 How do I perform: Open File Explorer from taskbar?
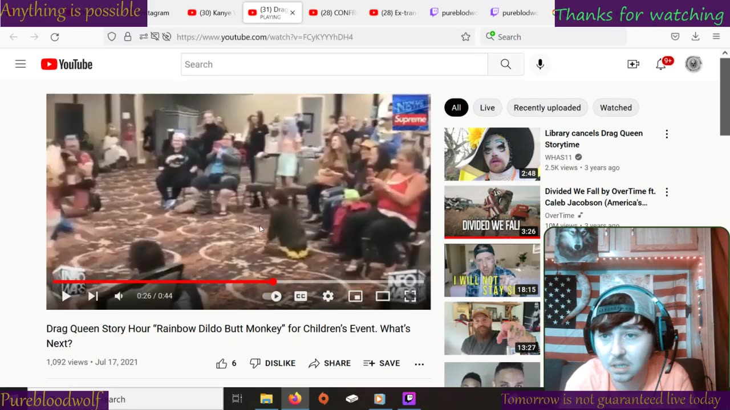tap(266, 399)
